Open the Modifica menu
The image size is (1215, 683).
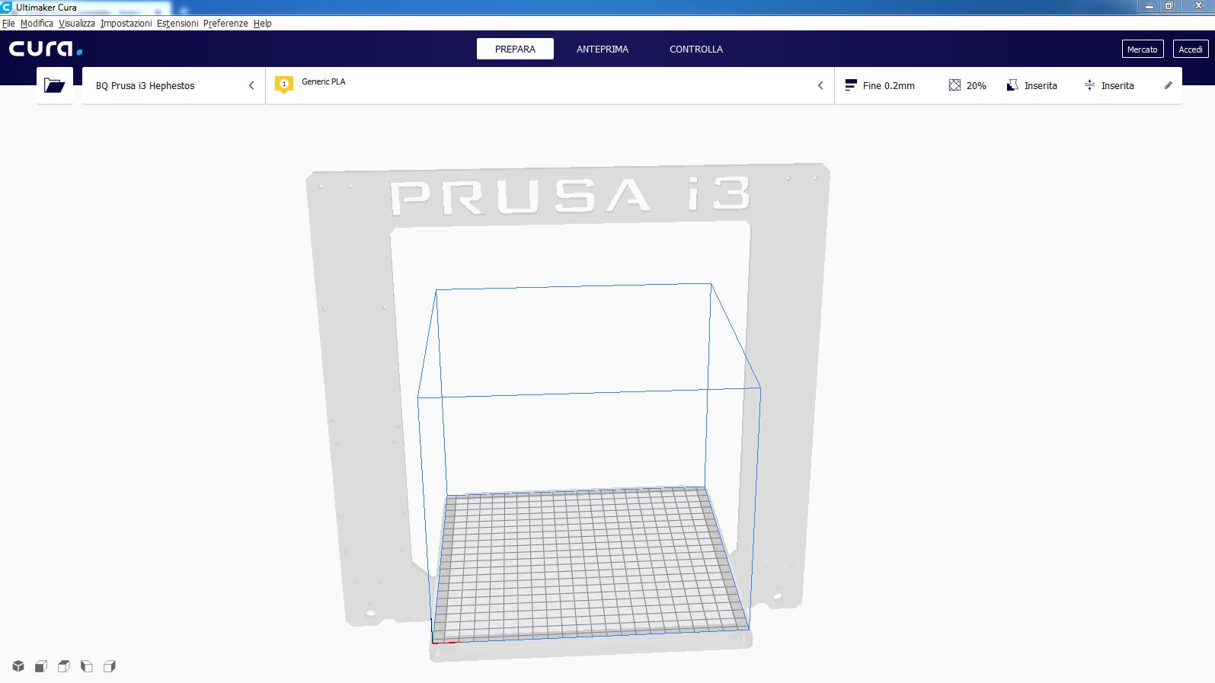point(37,24)
